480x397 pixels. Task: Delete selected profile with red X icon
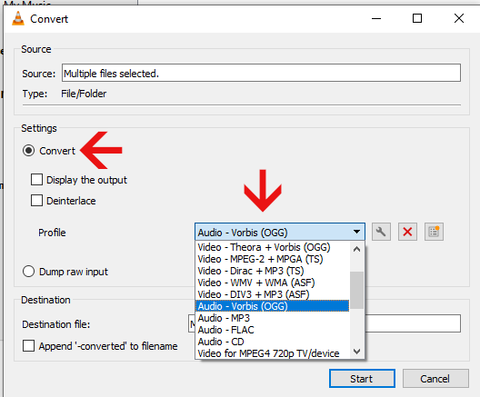click(x=407, y=232)
